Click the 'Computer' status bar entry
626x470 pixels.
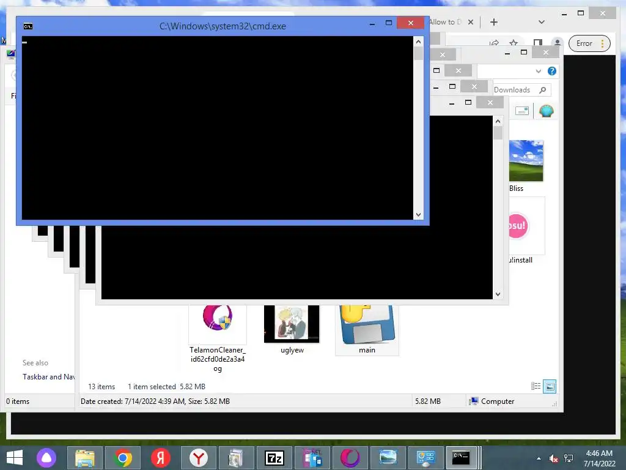pyautogui.click(x=492, y=401)
